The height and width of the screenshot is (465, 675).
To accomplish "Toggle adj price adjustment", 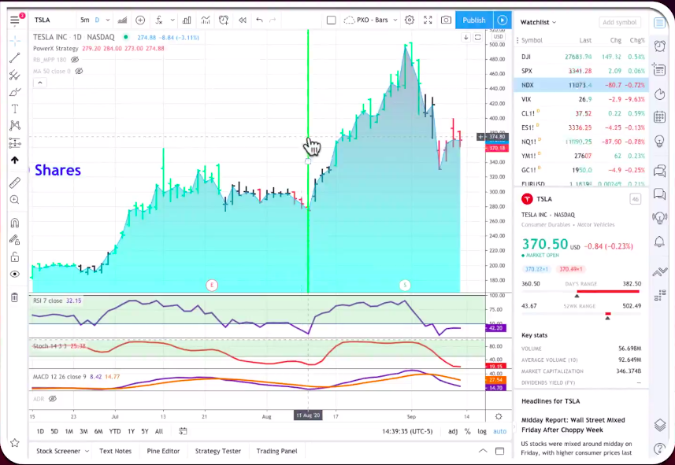I will (453, 431).
